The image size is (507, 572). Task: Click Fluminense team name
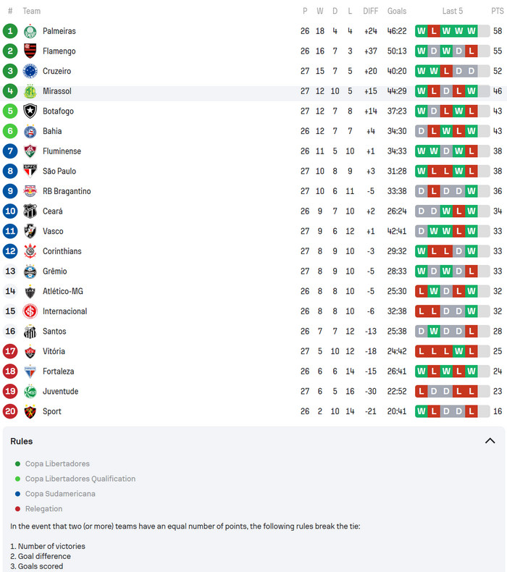[62, 151]
